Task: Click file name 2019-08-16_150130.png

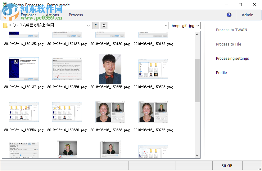Action: click(x=110, y=44)
